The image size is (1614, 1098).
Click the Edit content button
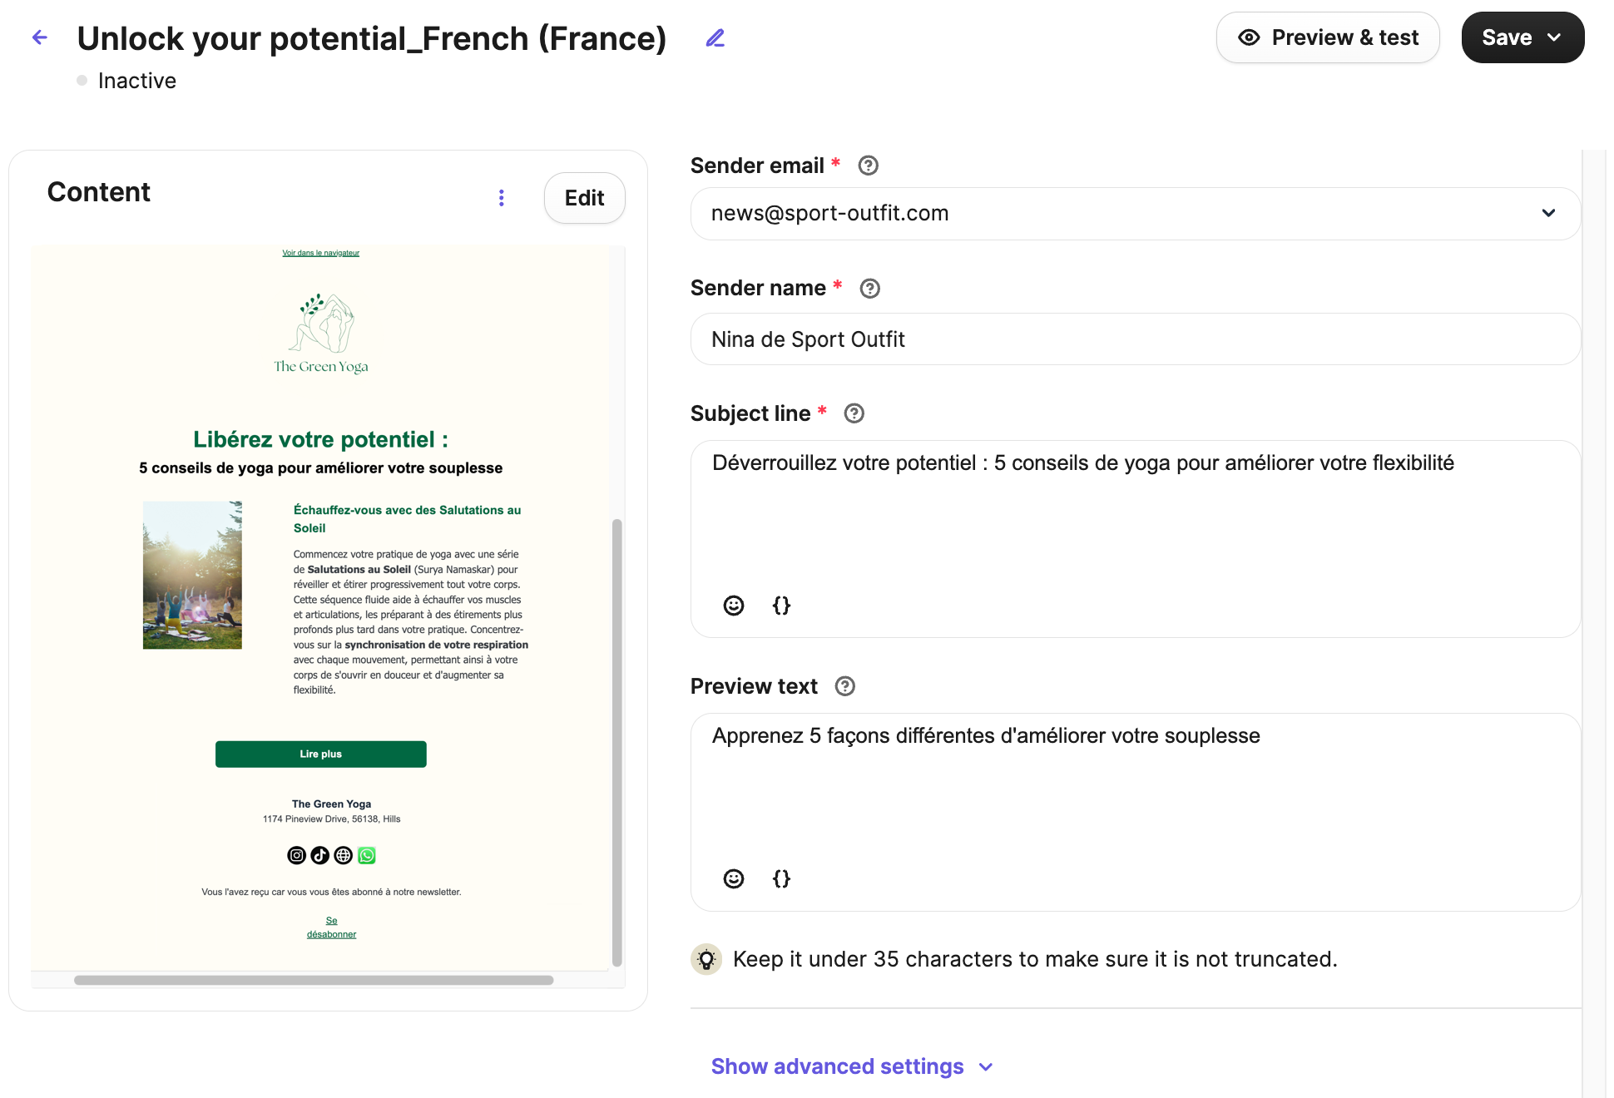584,198
